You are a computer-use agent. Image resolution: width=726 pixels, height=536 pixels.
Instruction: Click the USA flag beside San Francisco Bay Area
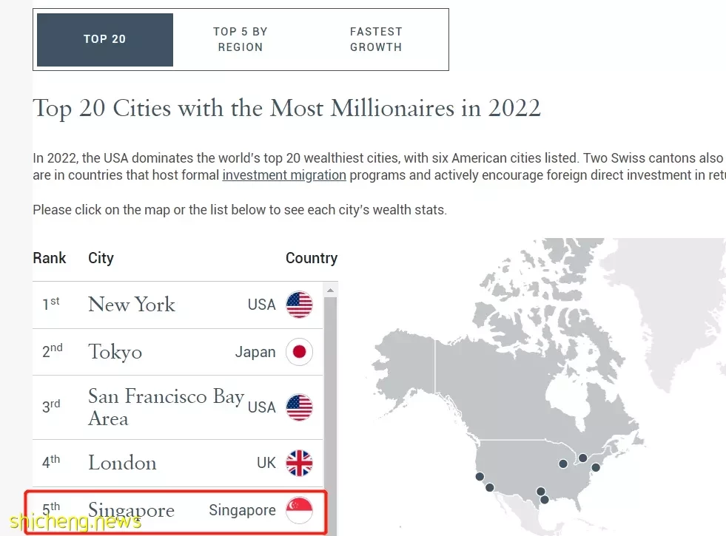[299, 407]
